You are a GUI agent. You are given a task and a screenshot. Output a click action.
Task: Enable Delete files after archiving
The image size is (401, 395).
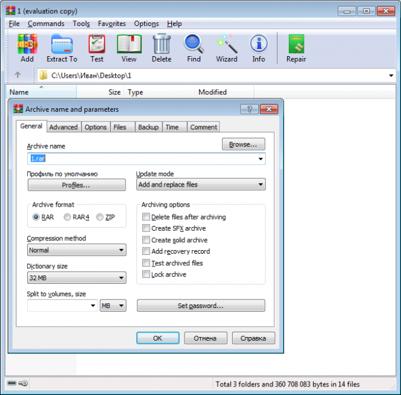coord(146,217)
